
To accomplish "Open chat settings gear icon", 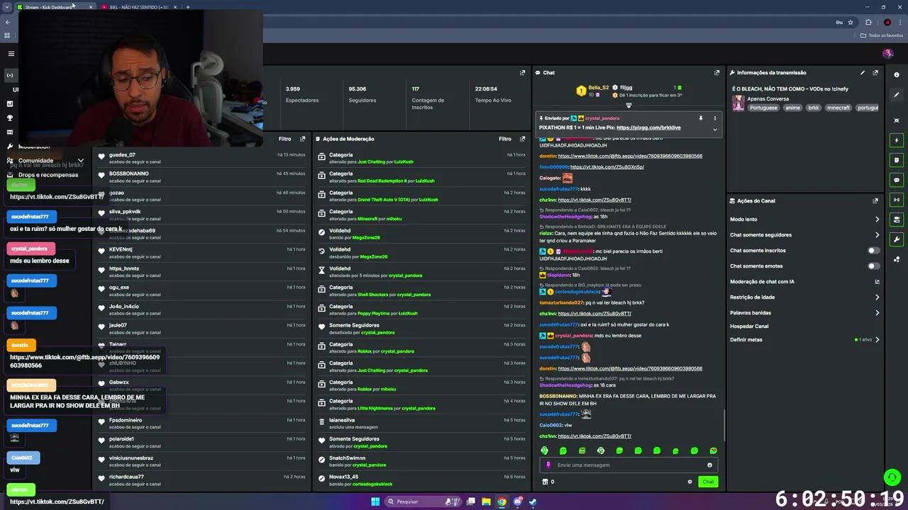I will point(690,482).
